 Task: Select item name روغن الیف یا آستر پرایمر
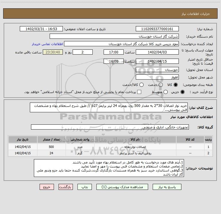point(135,153)
